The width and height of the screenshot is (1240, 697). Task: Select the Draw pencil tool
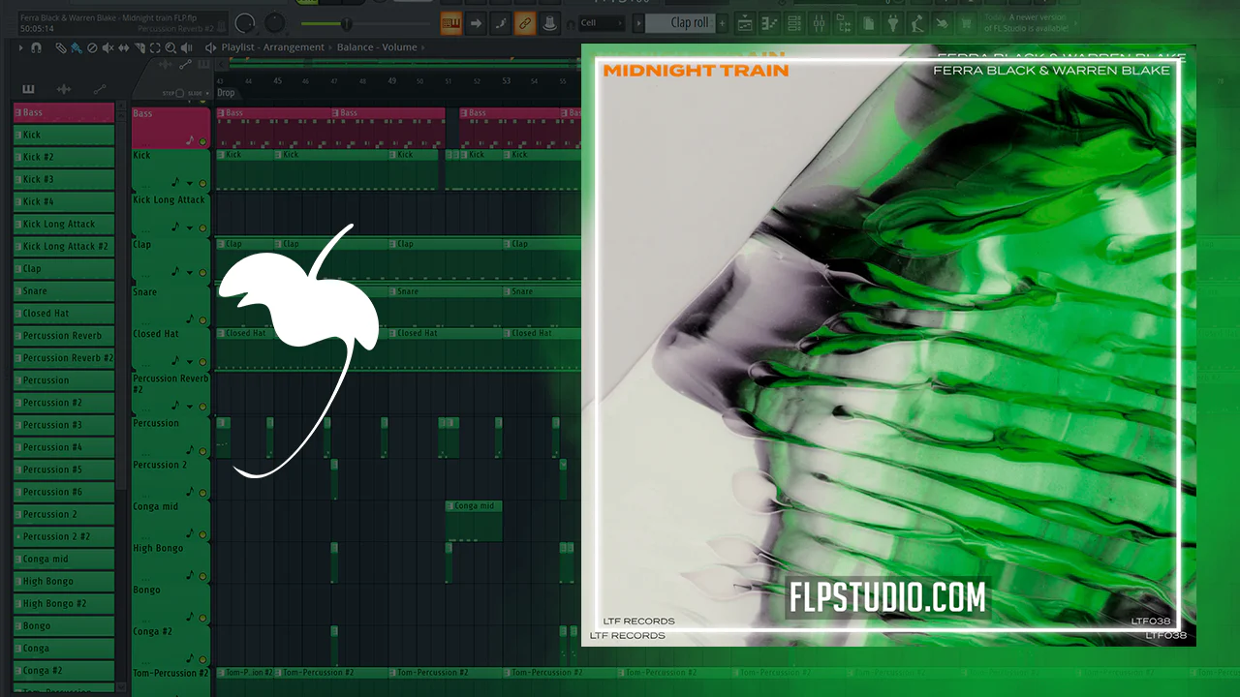[x=61, y=47]
